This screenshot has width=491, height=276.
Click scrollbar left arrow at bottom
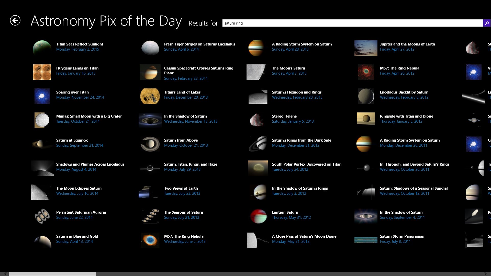point(5,274)
